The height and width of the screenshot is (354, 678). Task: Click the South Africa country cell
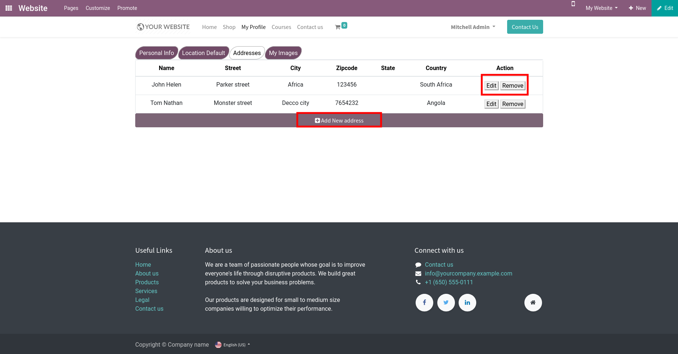click(x=436, y=84)
